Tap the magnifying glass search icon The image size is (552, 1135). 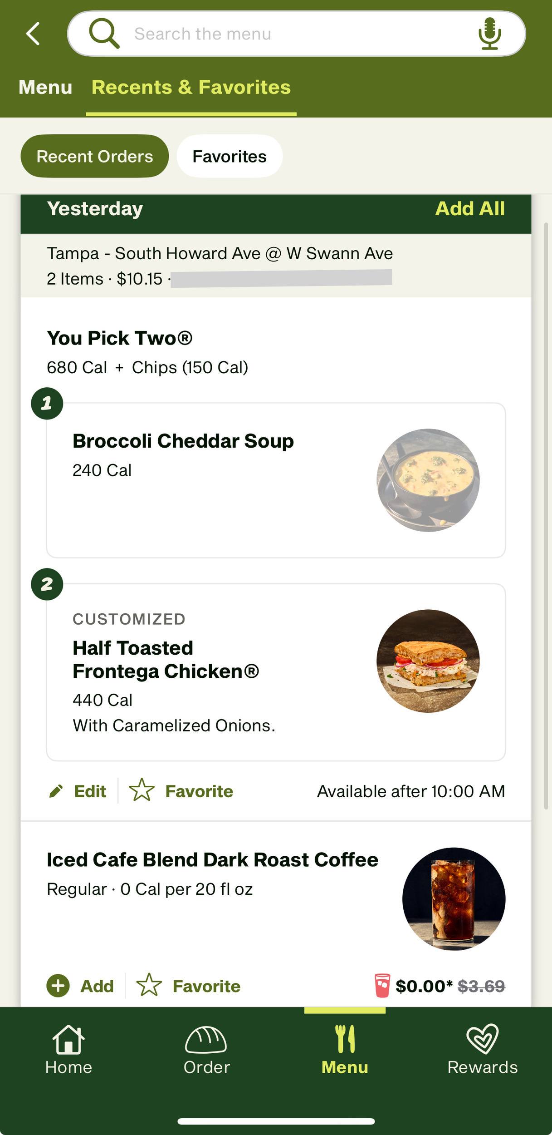pos(104,33)
